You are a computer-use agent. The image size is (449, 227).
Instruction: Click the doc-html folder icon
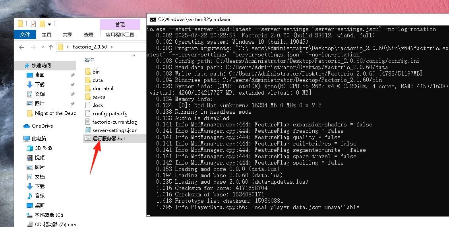click(x=88, y=88)
